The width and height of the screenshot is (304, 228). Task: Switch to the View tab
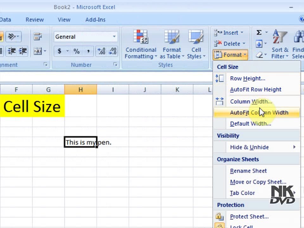point(64,20)
